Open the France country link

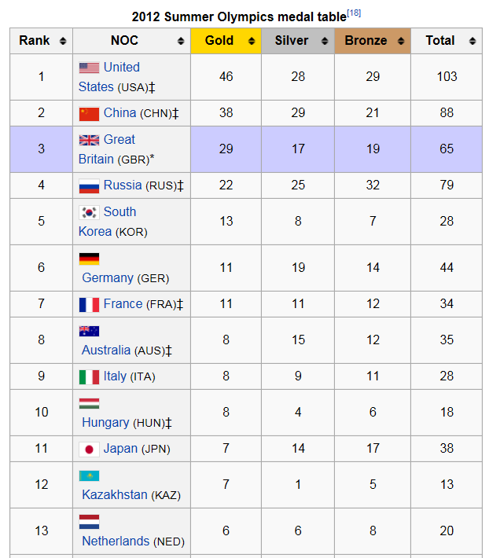pos(123,304)
